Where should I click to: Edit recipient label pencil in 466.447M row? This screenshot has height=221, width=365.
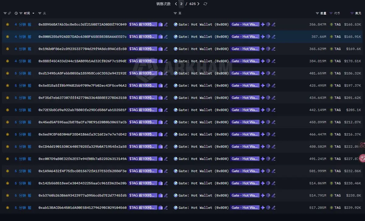click(273, 134)
